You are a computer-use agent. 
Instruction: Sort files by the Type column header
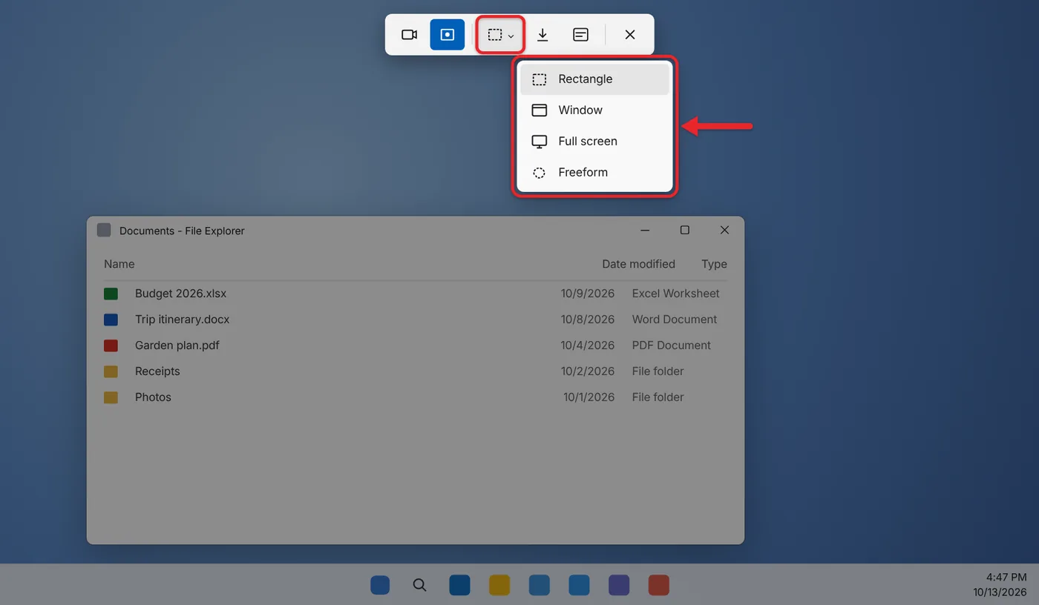point(714,264)
